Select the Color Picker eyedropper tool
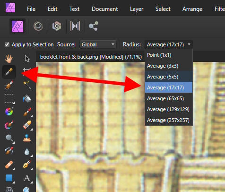The width and height of the screenshot is (225, 192). pyautogui.click(x=9, y=72)
